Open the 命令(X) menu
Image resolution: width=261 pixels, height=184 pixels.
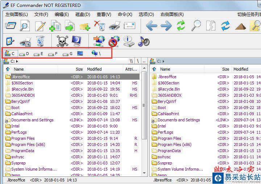tap(125, 14)
